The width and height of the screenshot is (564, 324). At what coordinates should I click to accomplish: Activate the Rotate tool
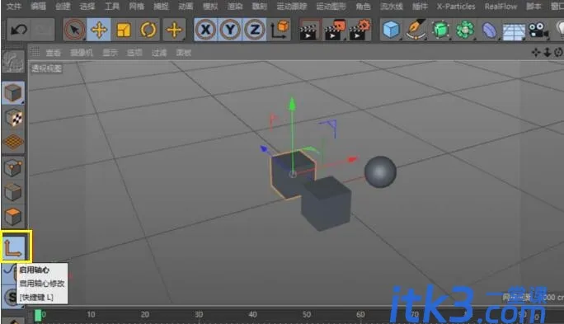tap(148, 30)
